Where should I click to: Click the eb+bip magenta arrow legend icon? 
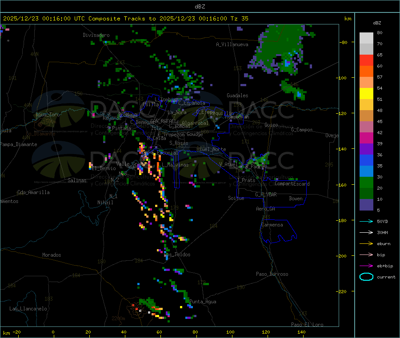click(x=366, y=266)
